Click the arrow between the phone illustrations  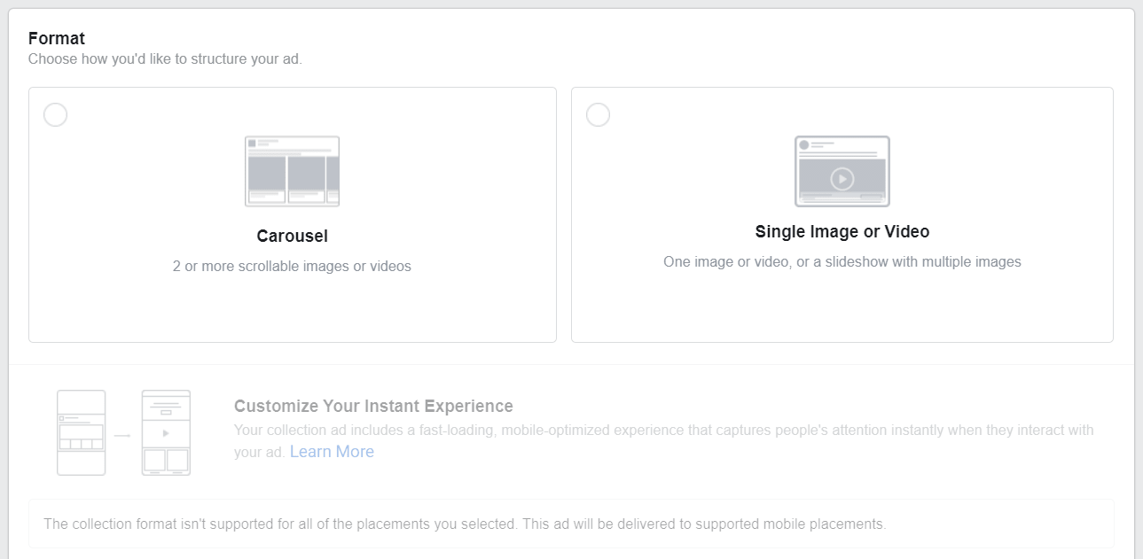[122, 435]
